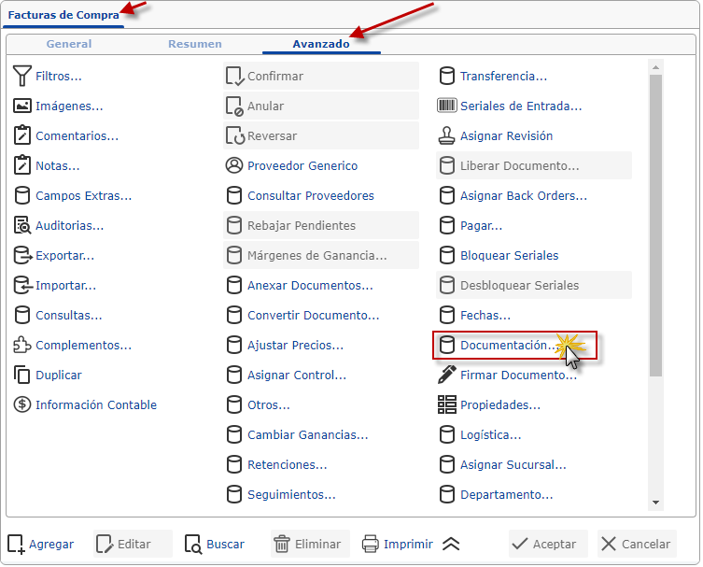The width and height of the screenshot is (703, 567).
Task: Click the Editar pencil-document icon
Action: click(105, 545)
